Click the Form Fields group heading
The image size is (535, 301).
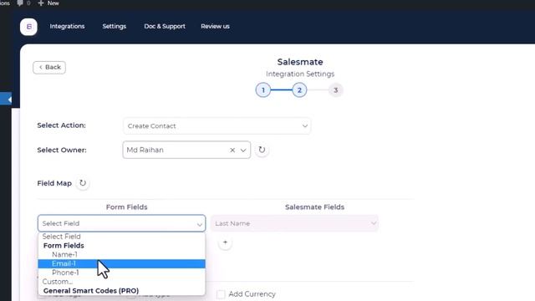[x=64, y=245]
